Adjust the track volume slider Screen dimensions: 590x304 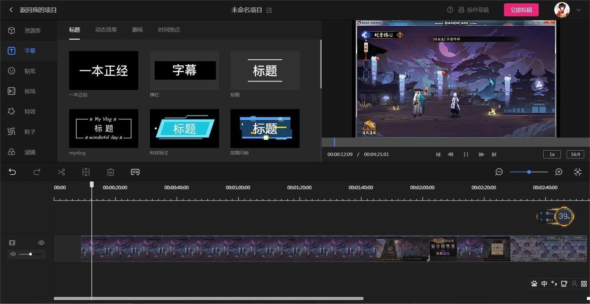click(x=30, y=254)
